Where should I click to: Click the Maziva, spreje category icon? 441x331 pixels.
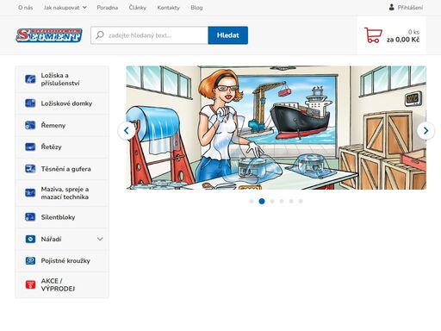pyautogui.click(x=30, y=192)
